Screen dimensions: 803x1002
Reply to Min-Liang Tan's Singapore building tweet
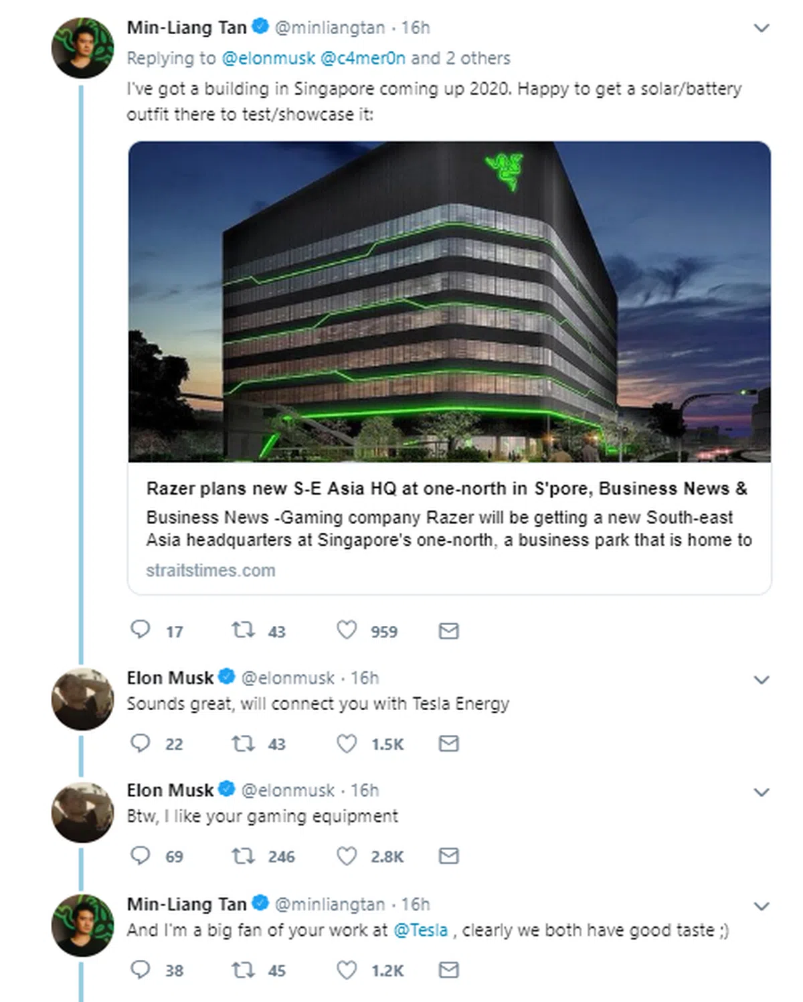coord(140,630)
